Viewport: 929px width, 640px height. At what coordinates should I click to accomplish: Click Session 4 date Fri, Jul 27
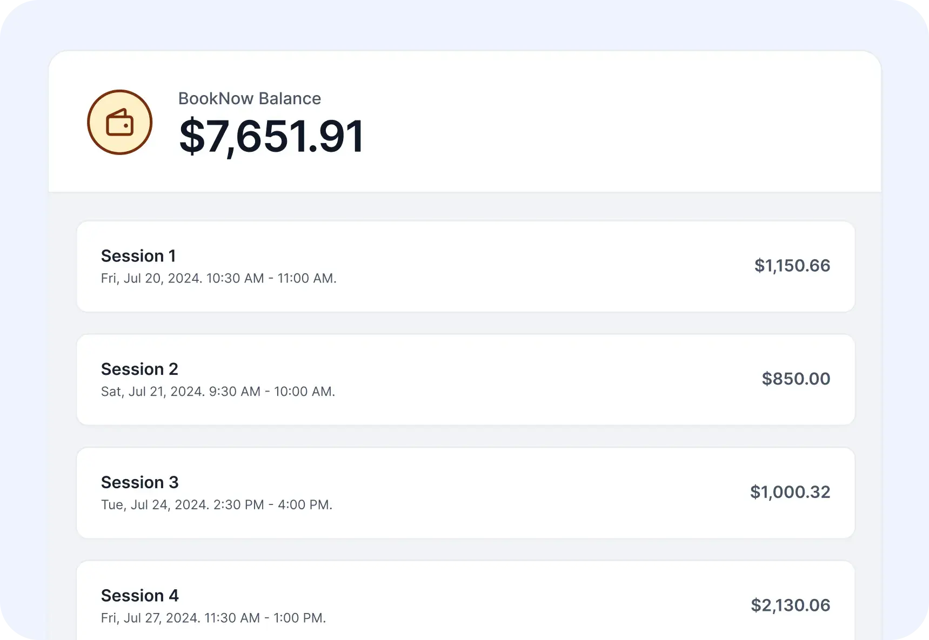[213, 618]
